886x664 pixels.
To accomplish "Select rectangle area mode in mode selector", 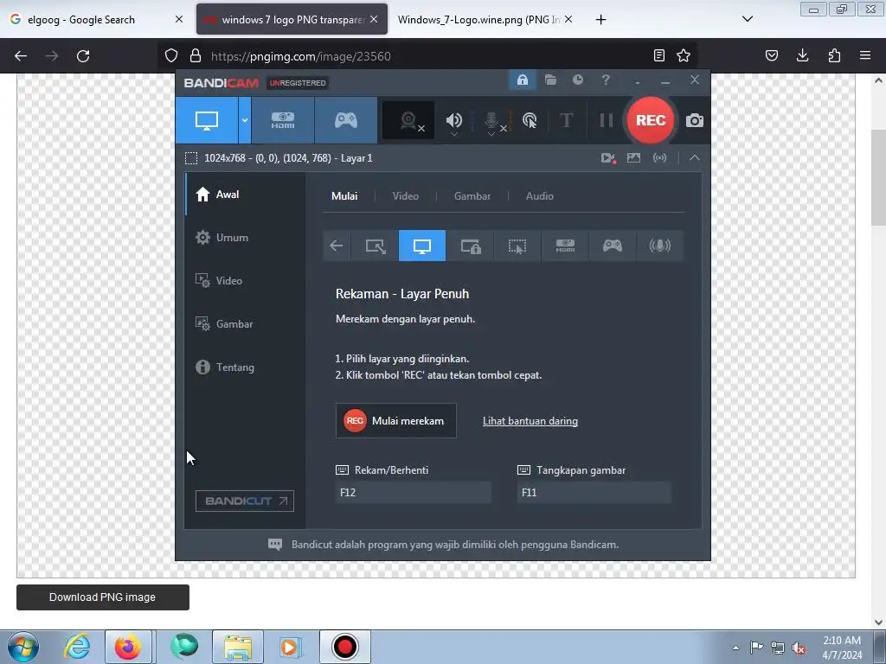I will (x=376, y=246).
